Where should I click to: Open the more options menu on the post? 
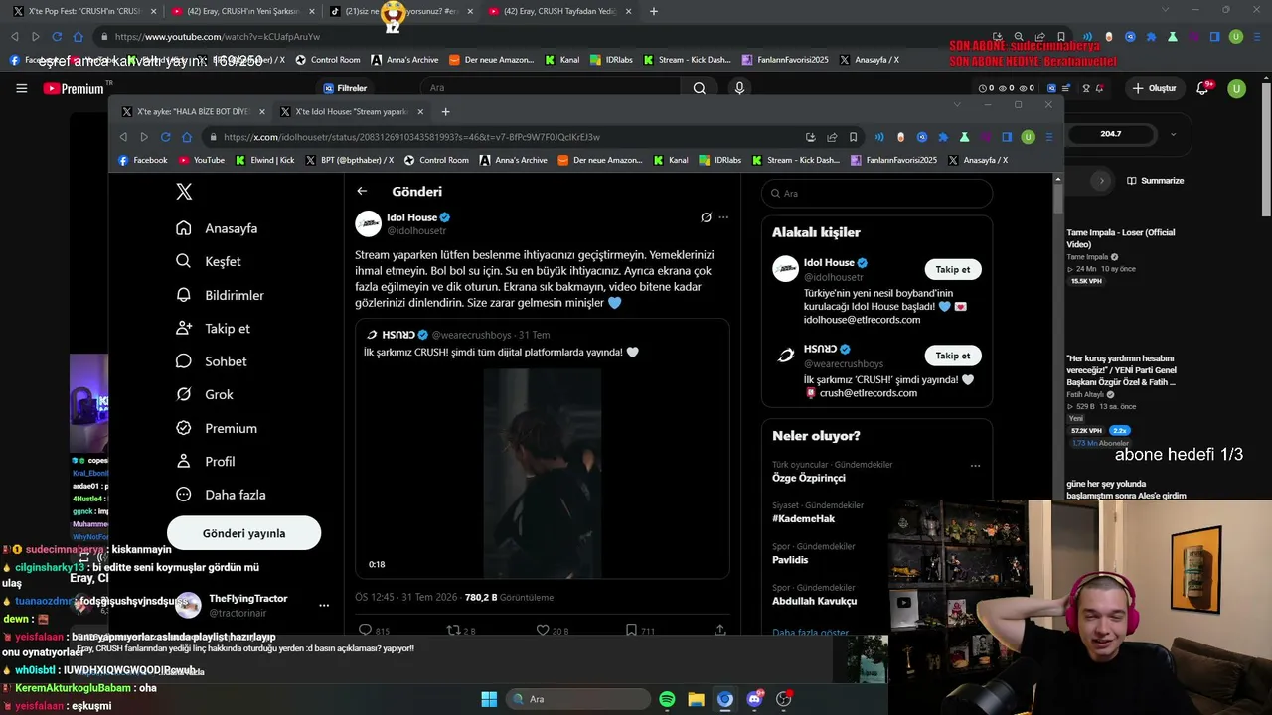tap(723, 217)
